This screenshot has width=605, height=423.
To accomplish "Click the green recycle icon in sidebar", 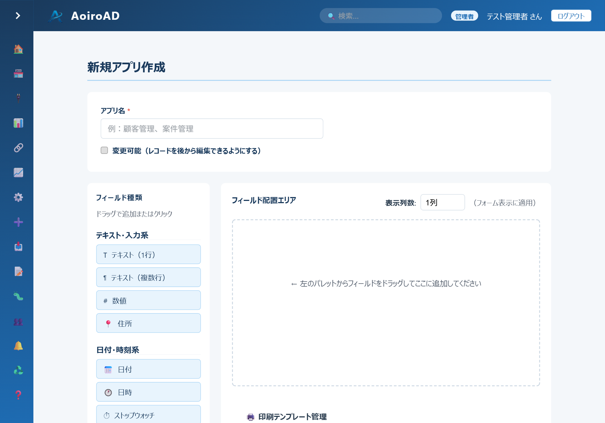I will click(x=18, y=370).
